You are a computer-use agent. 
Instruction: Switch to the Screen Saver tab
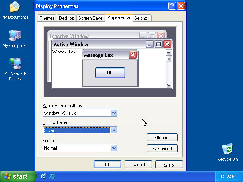coord(91,18)
